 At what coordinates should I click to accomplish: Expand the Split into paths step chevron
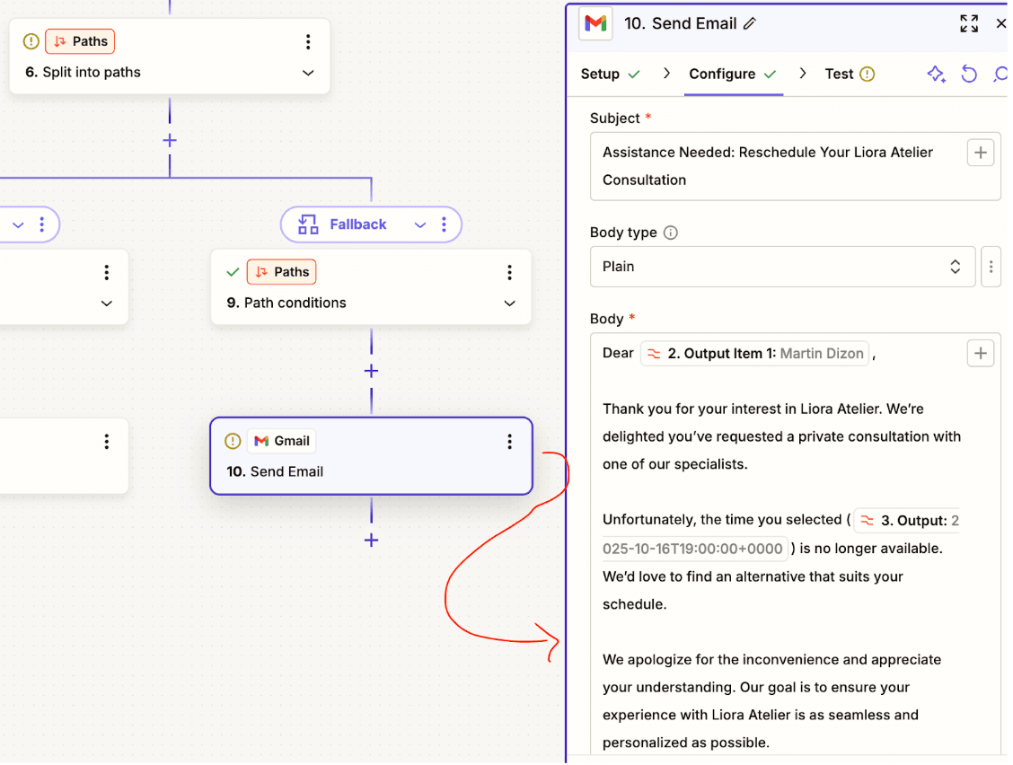(308, 72)
